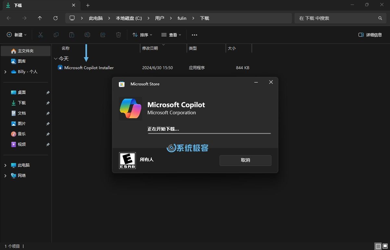Click fulin in the address path

pos(182,18)
